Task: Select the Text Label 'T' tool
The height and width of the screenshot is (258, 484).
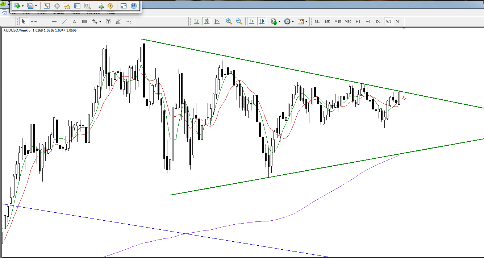Action: 108,22
